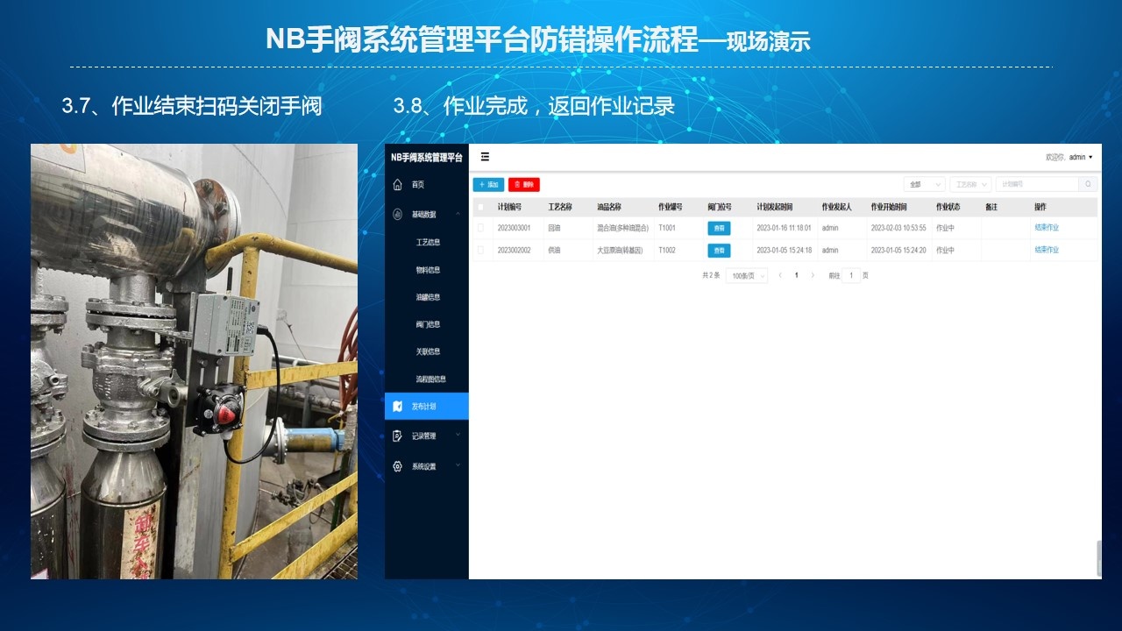Check the row for plan 2023002002
This screenshot has height=631, width=1122.
(x=479, y=251)
